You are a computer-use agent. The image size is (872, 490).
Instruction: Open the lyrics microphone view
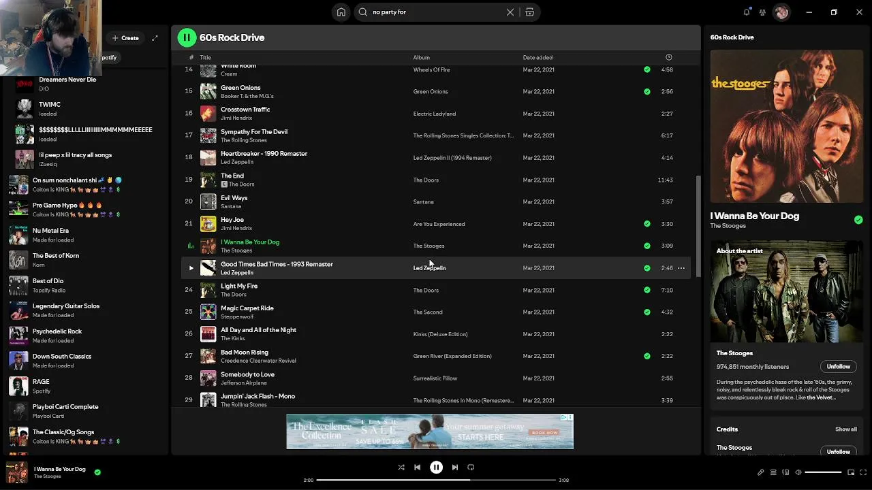pos(760,472)
